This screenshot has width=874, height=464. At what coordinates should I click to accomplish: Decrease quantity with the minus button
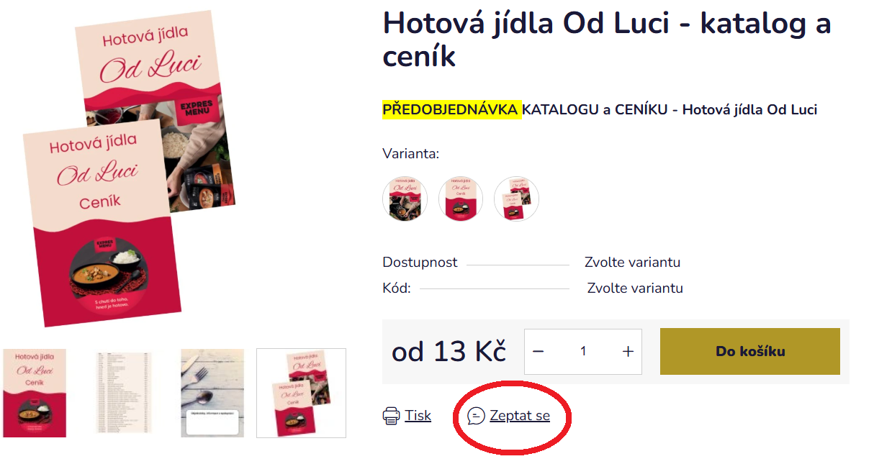[x=538, y=351]
